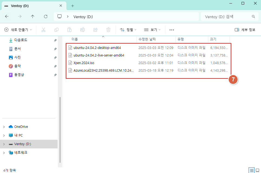Viewport: 261px width, 173px height.
Task: Toggle the 세부 정보 details pane
Action: [x=245, y=30]
